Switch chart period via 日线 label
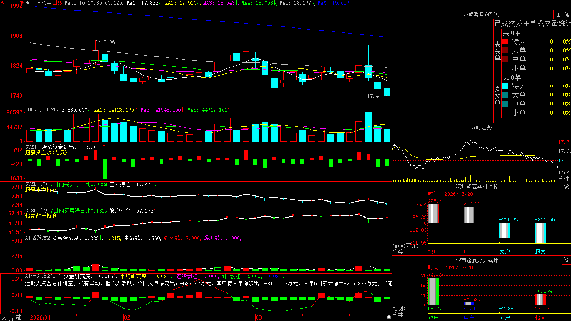Screen dimensions: 571x321 (x=57, y=3)
